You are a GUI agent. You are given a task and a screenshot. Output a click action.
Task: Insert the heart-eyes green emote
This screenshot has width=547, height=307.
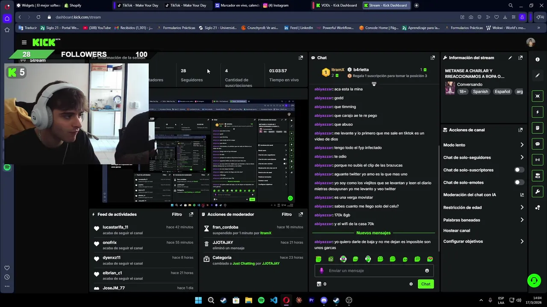click(x=430, y=259)
